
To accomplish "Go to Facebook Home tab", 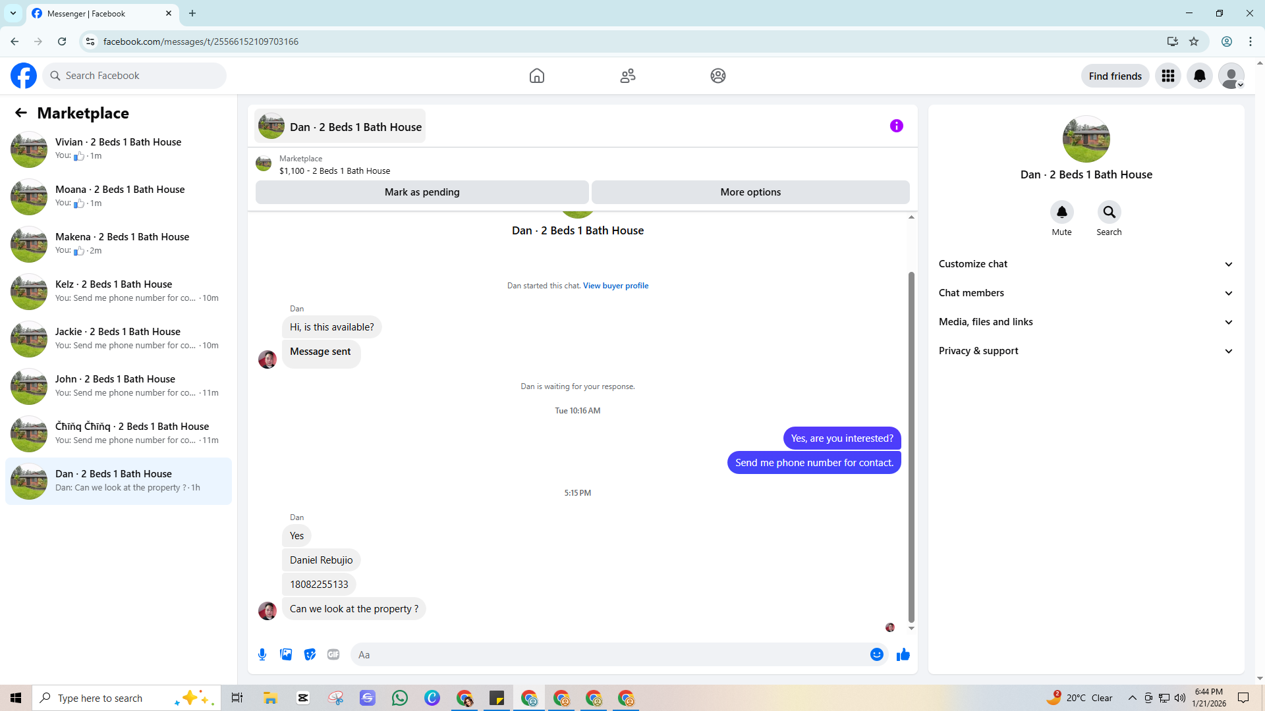I will [x=536, y=76].
